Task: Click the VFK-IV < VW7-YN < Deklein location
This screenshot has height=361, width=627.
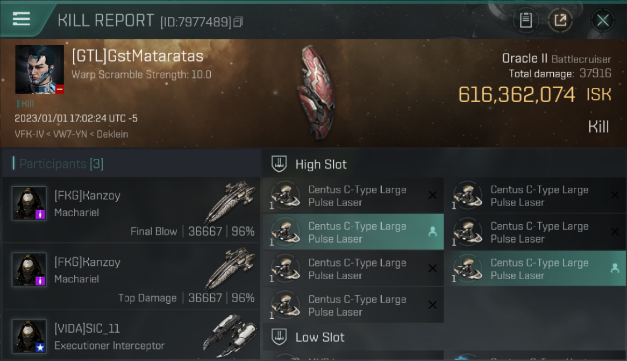Action: click(71, 134)
